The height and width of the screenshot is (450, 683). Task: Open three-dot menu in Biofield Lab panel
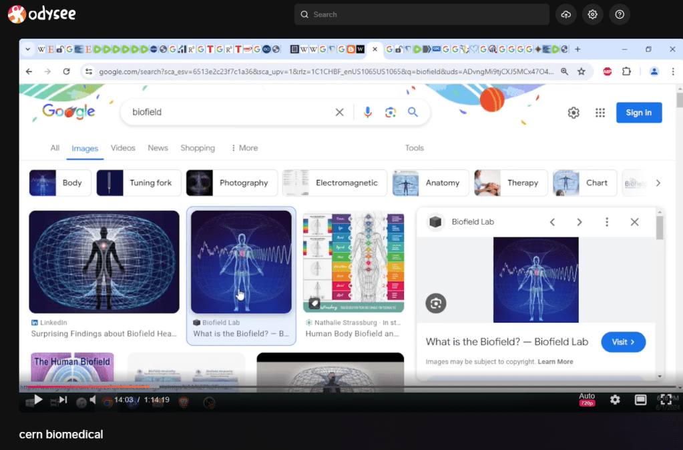click(606, 222)
